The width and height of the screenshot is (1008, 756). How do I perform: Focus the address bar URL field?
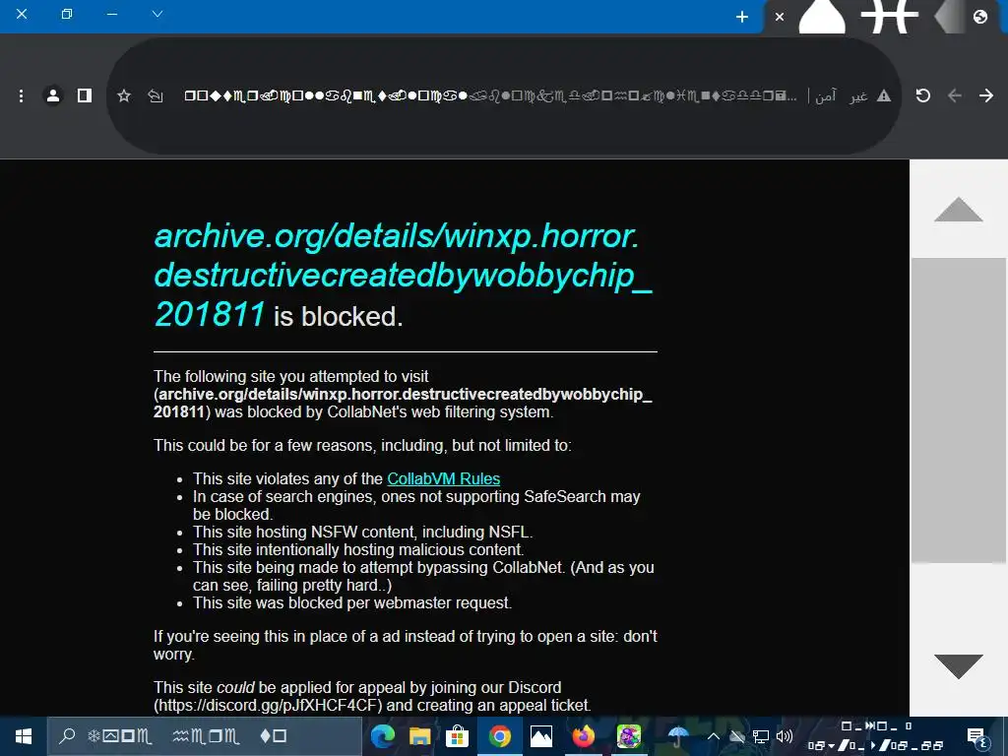(490, 95)
